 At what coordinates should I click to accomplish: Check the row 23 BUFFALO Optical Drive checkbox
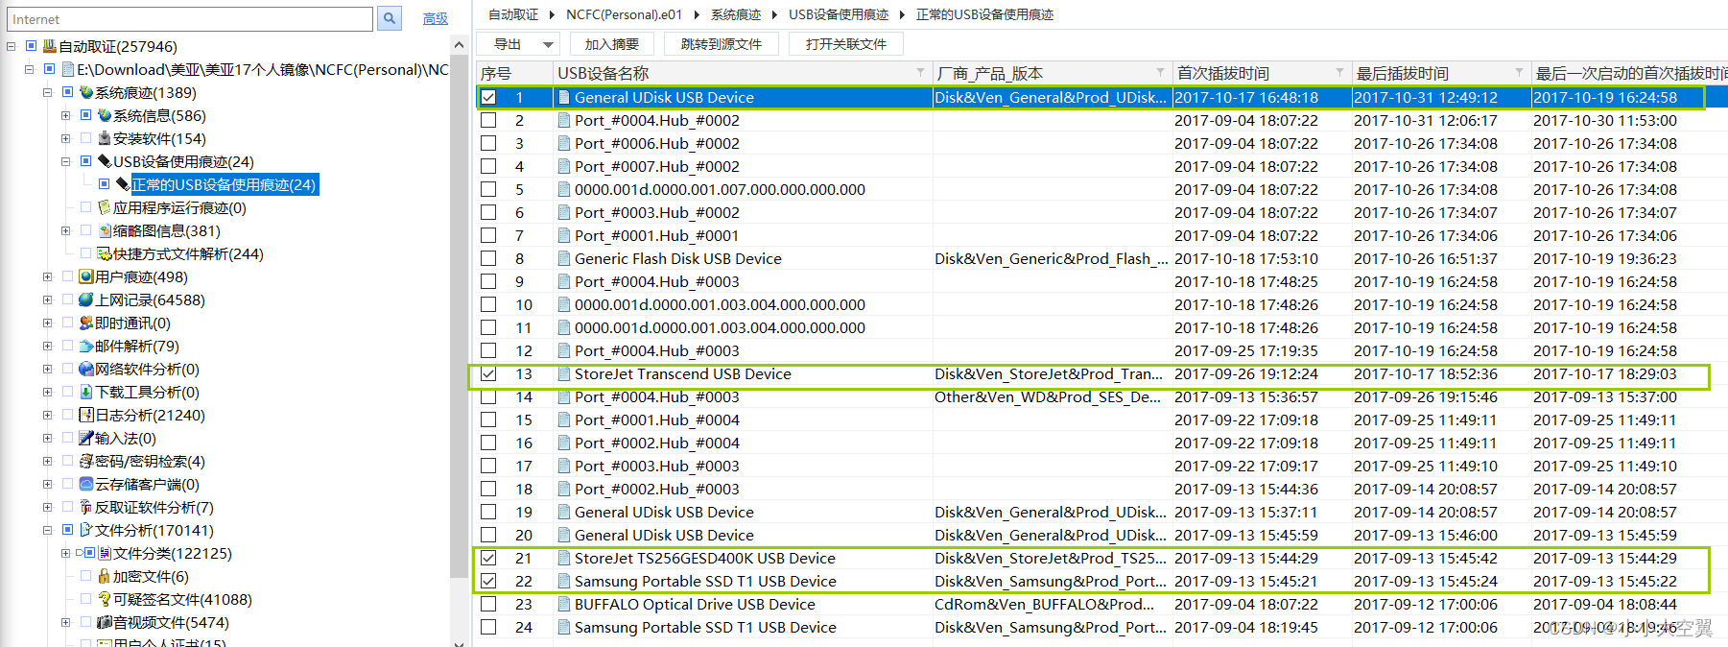point(488,604)
